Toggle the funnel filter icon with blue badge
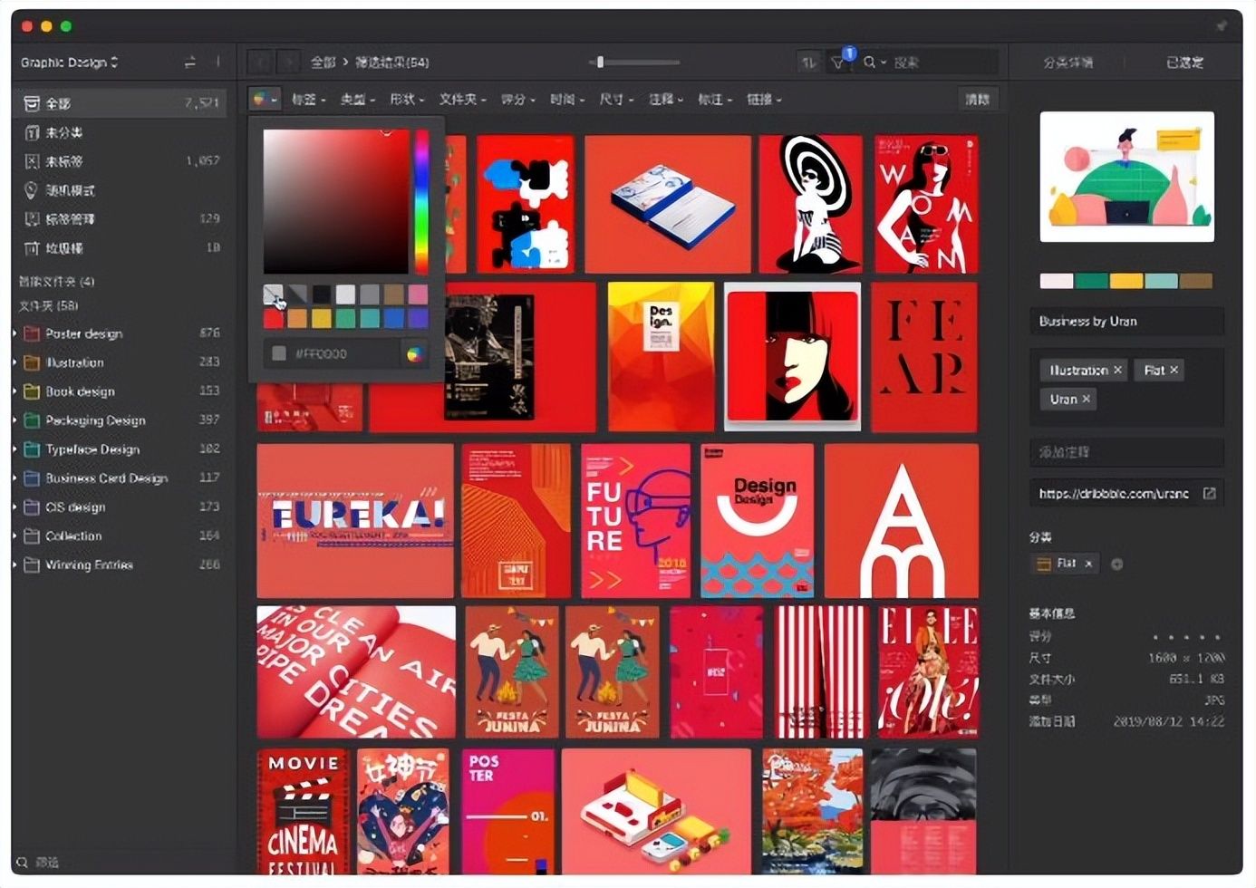The width and height of the screenshot is (1256, 888). point(840,62)
